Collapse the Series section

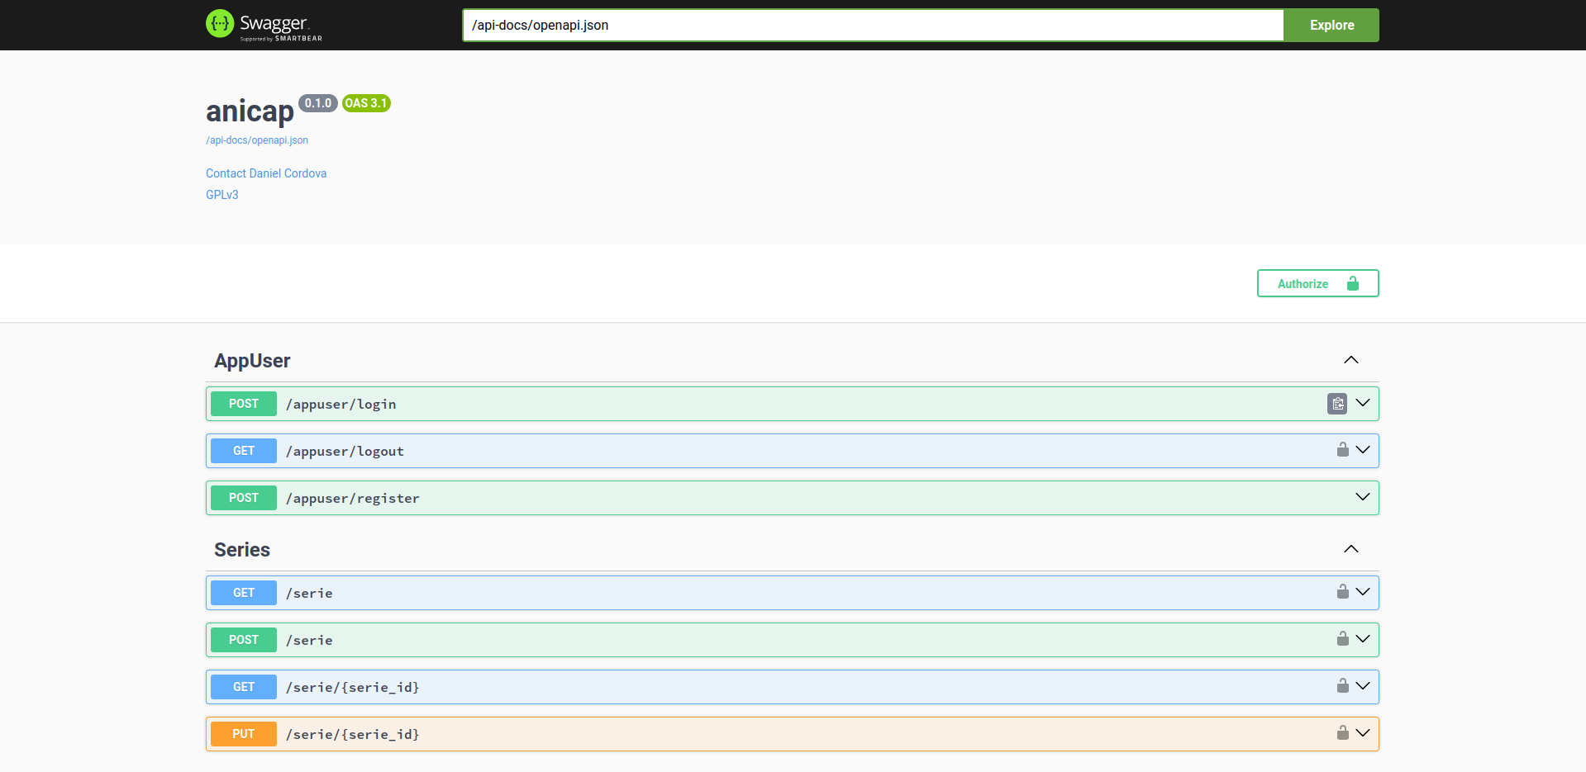(1350, 549)
